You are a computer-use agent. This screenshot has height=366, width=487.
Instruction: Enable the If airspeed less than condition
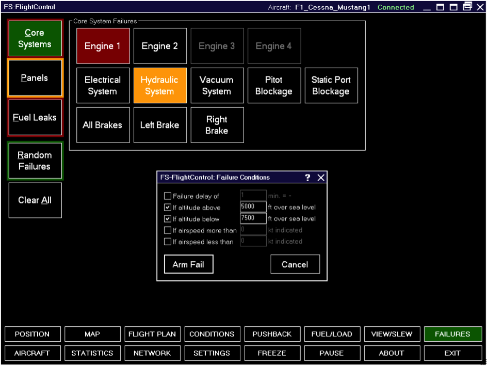click(x=168, y=242)
